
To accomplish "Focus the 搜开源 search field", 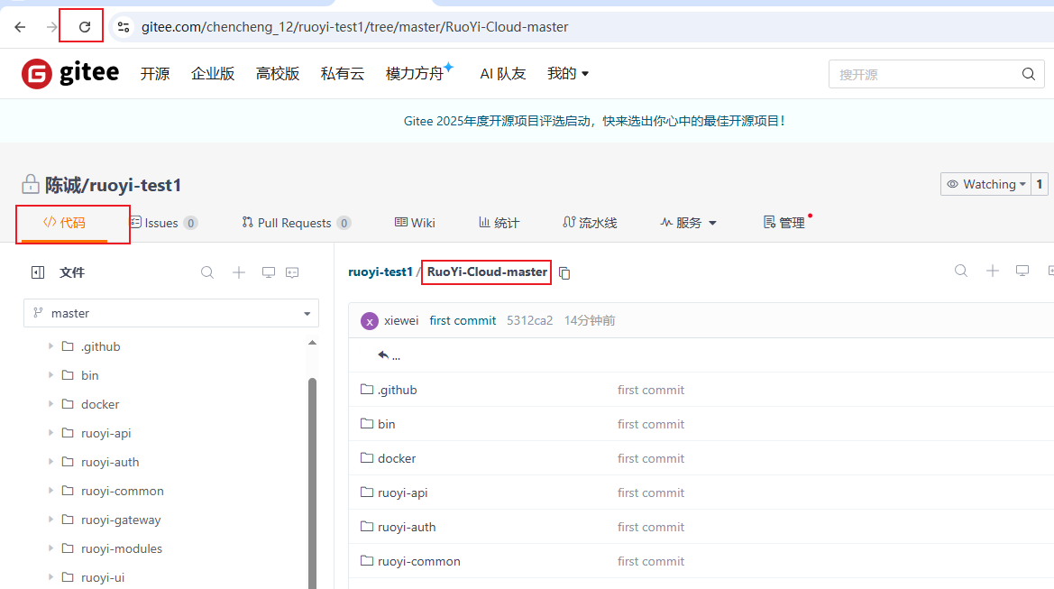I will click(x=928, y=74).
